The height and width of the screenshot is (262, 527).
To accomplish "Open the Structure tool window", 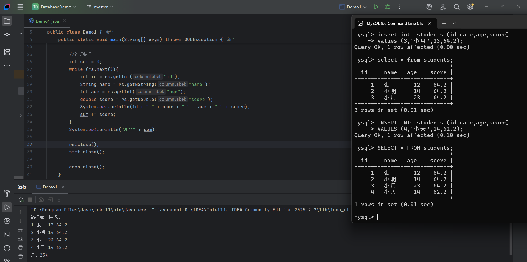I will [x=7, y=52].
